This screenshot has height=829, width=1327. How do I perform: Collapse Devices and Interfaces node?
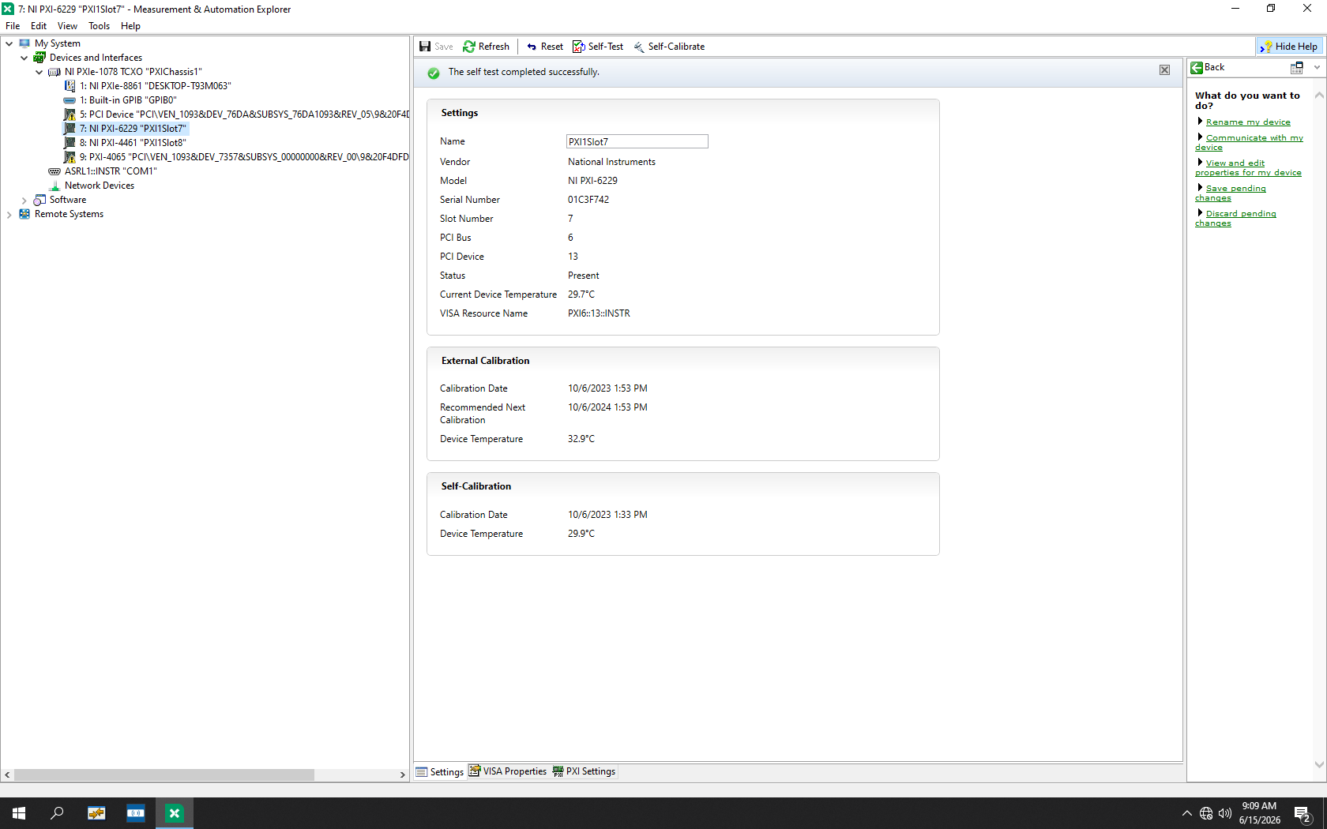coord(24,58)
